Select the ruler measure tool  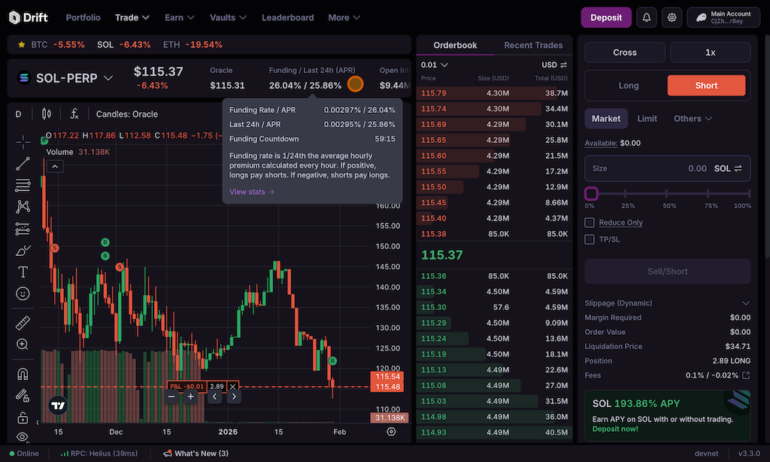[23, 323]
